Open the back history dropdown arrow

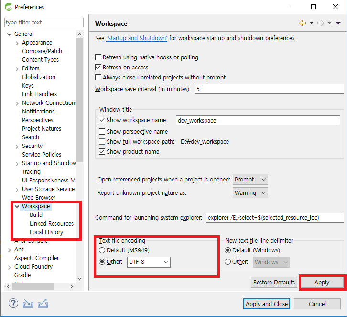point(311,23)
